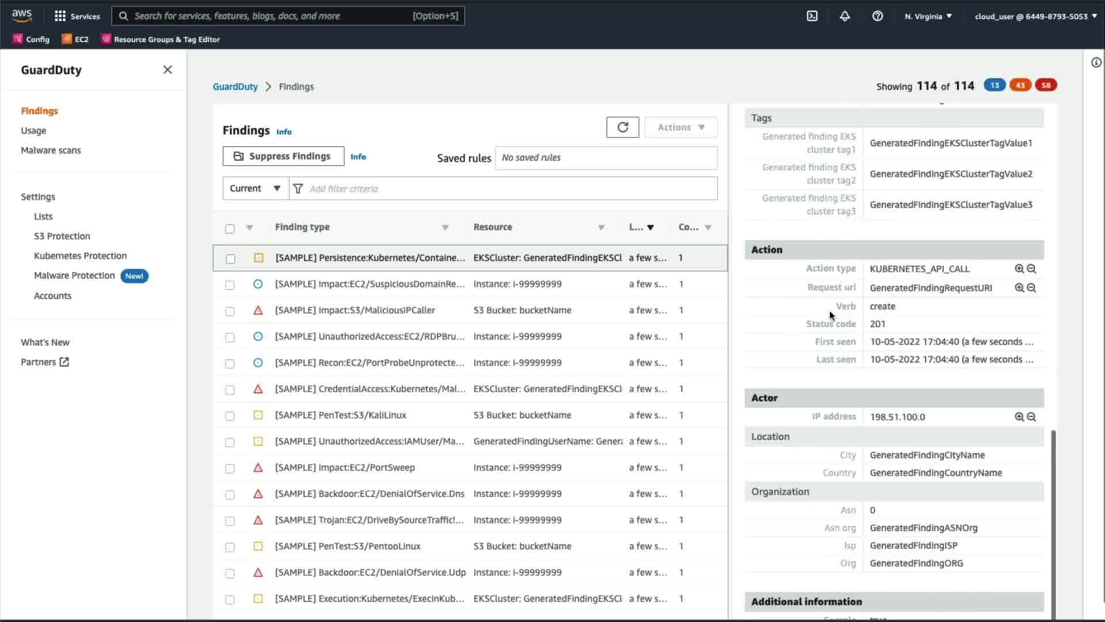This screenshot has height=622, width=1105.
Task: Go to Malware scans in sidebar
Action: point(51,150)
